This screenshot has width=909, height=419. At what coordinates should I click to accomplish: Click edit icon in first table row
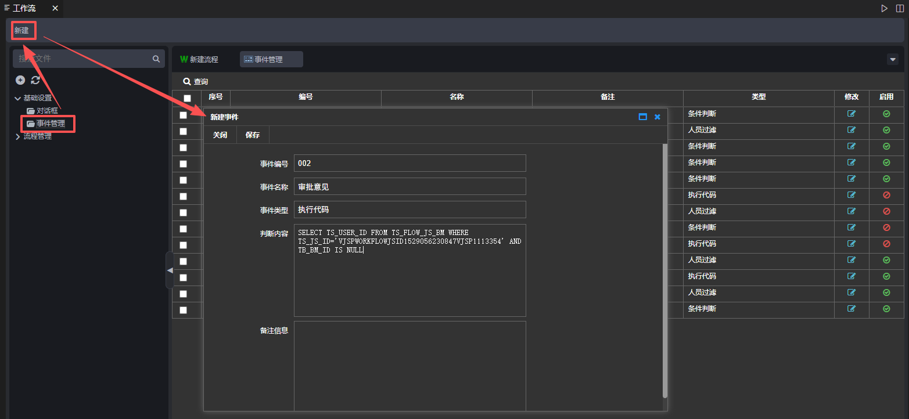851,114
